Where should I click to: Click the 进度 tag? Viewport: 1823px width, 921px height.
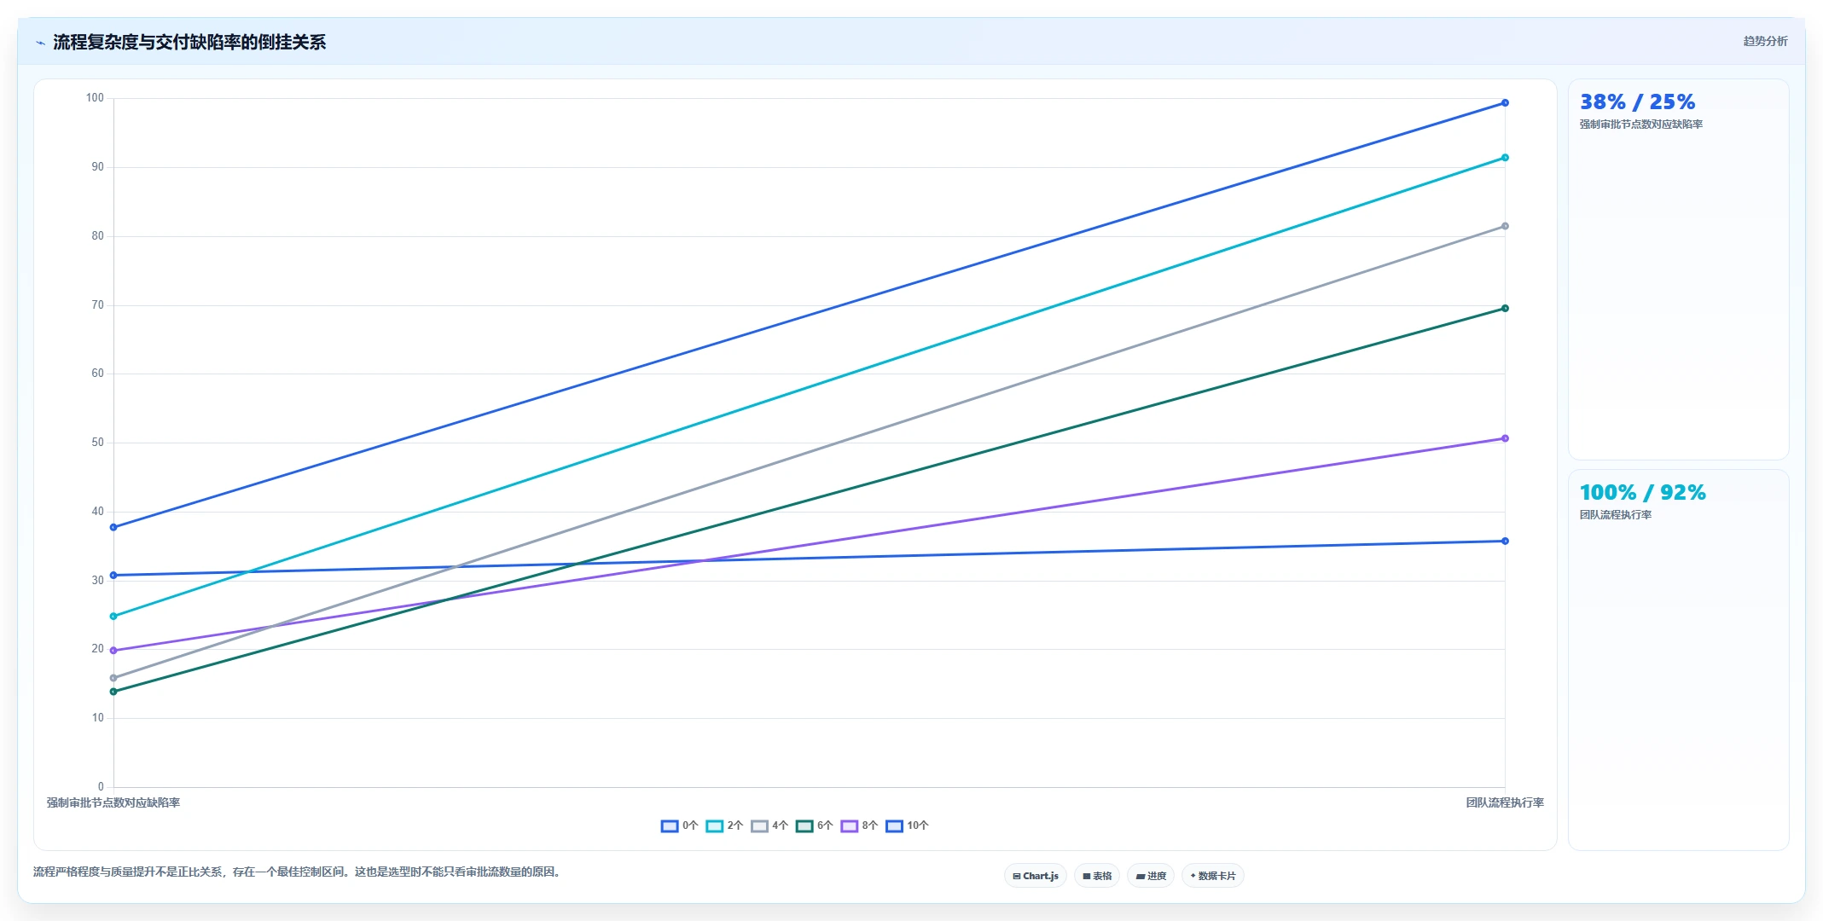[x=1151, y=876]
